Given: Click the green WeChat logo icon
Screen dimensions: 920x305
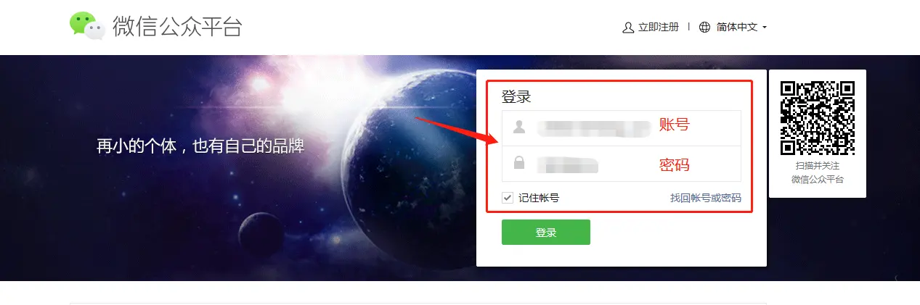Looking at the screenshot, I should [87, 26].
